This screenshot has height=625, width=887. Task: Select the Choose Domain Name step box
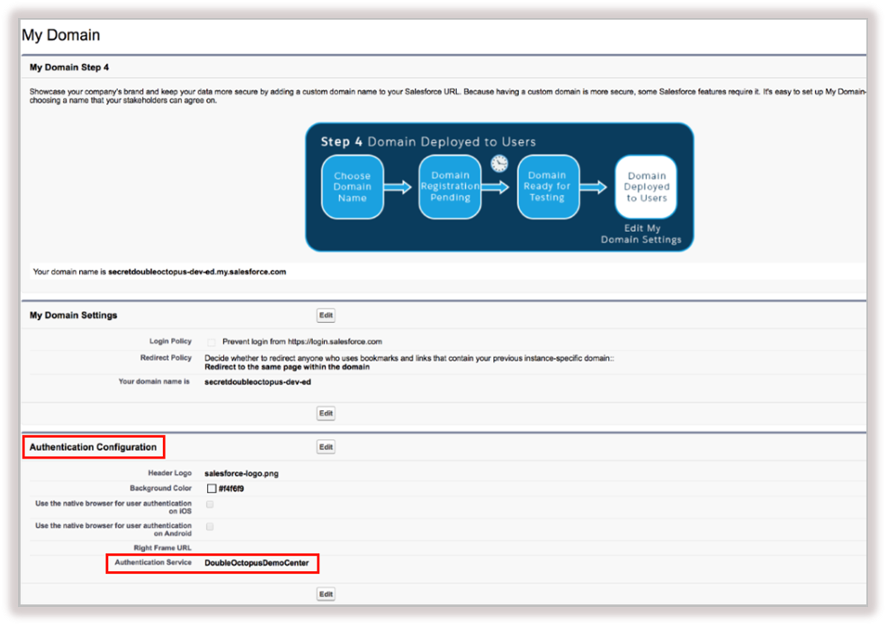coord(353,187)
